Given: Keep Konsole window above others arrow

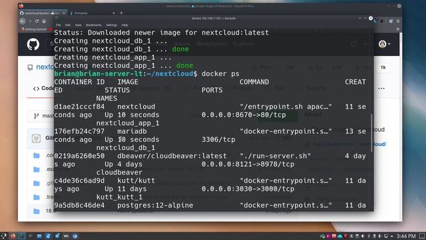Looking at the screenshot, I should click(365, 18).
